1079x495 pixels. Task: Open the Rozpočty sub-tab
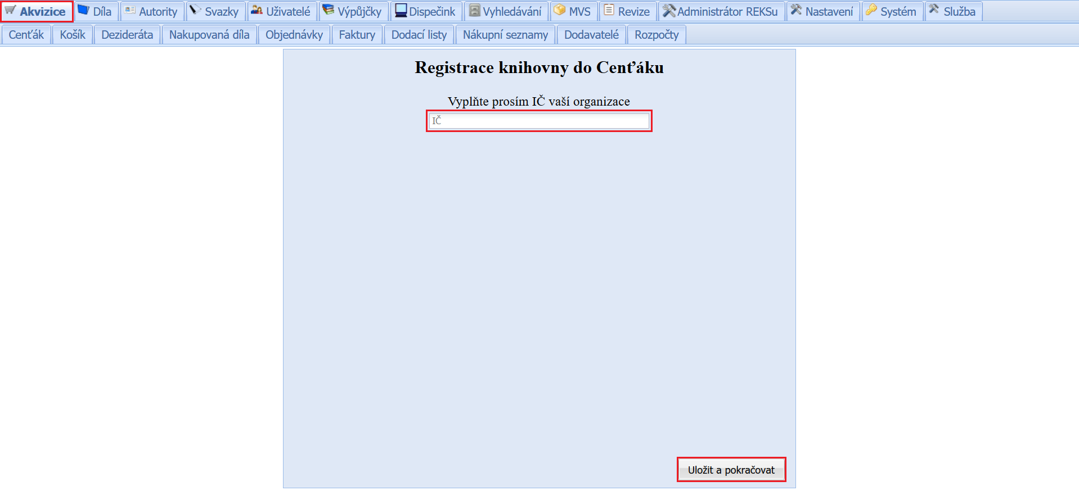coord(656,35)
